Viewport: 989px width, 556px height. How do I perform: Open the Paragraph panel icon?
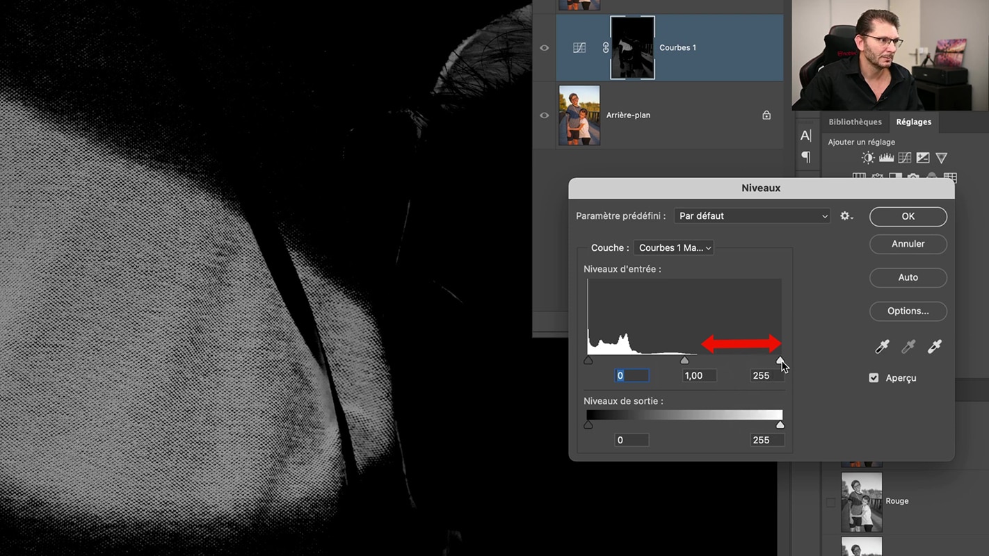(x=806, y=157)
